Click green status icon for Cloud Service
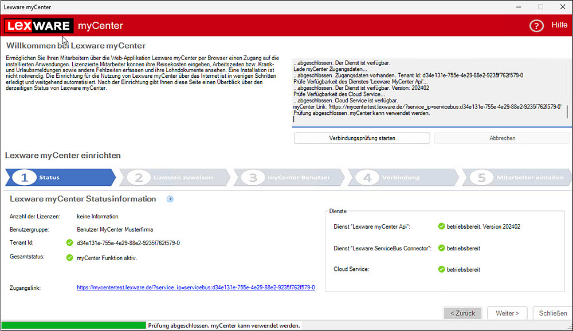The width and height of the screenshot is (573, 331). tap(441, 269)
